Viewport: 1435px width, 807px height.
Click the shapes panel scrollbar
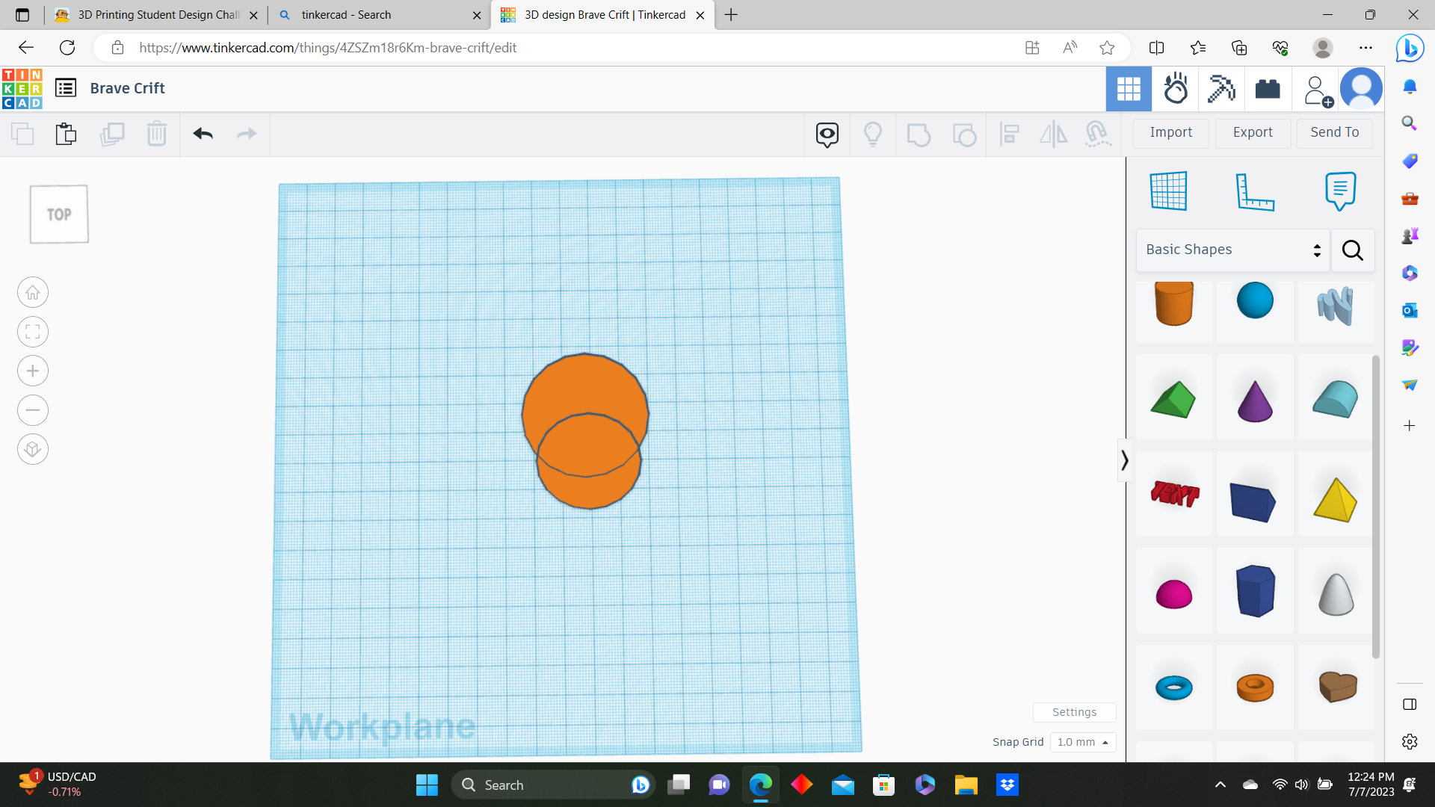(1375, 507)
